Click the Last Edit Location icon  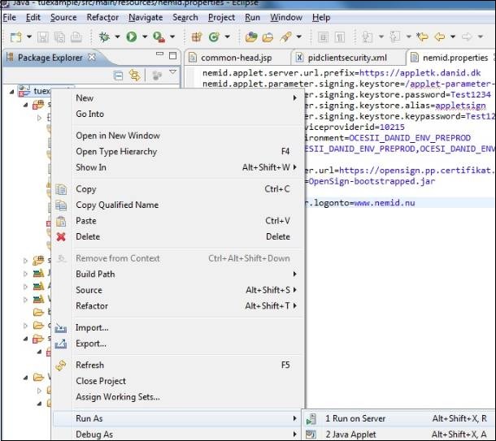click(422, 37)
